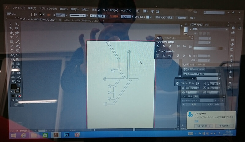Click vertical distribute top icon

[157, 56]
